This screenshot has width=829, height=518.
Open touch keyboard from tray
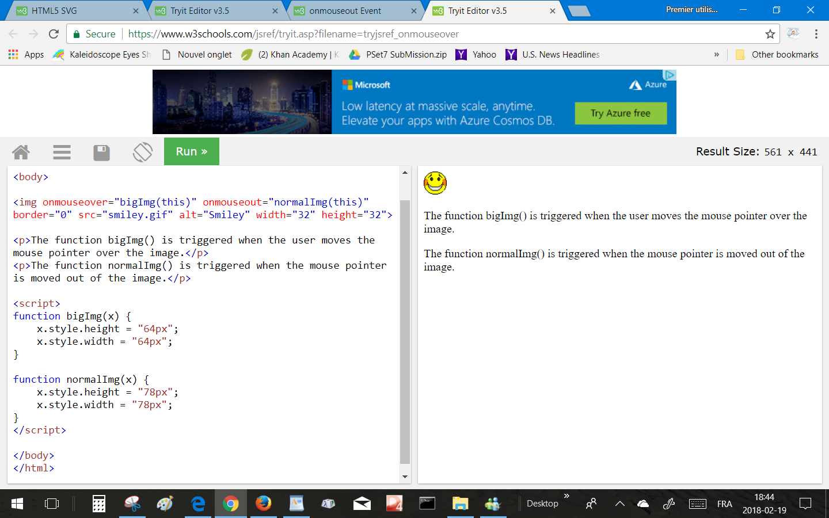[698, 504]
